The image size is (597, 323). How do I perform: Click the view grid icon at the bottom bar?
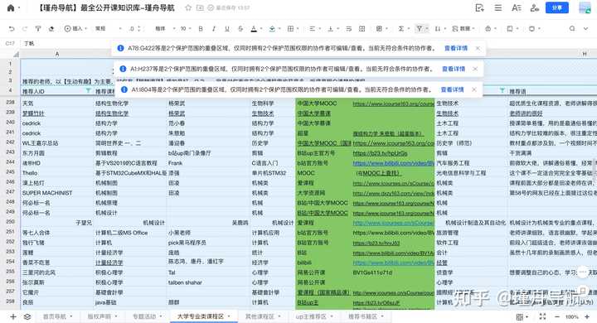click(519, 316)
